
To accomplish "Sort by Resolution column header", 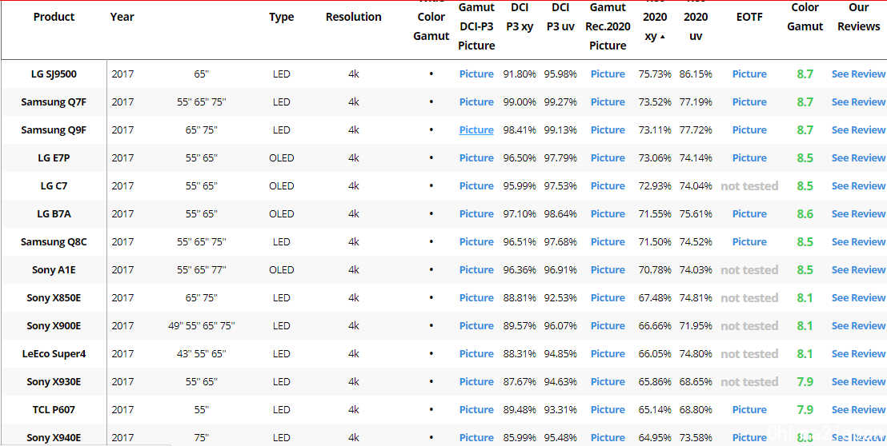I will pyautogui.click(x=354, y=17).
